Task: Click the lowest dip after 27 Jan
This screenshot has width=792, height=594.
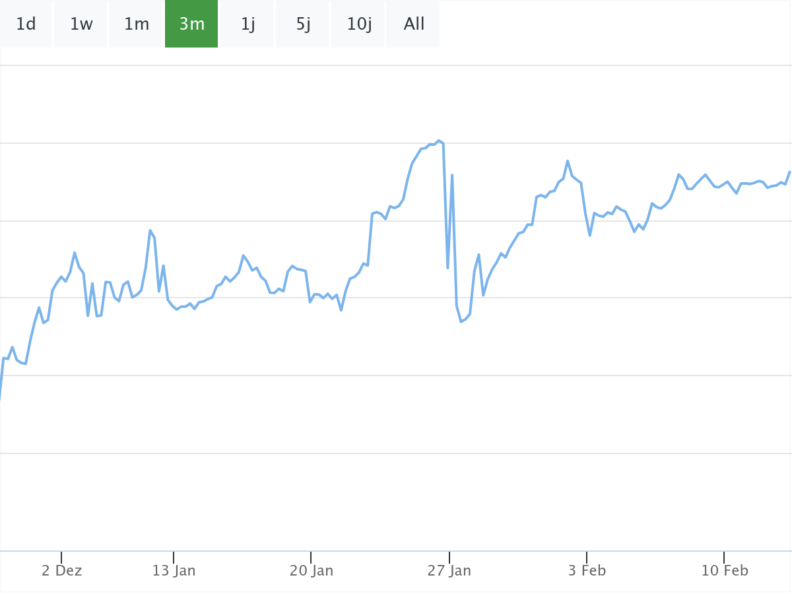Action: 461,321
